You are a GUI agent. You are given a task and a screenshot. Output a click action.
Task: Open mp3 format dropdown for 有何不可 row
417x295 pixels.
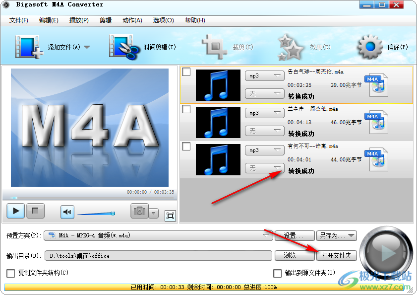click(x=265, y=150)
